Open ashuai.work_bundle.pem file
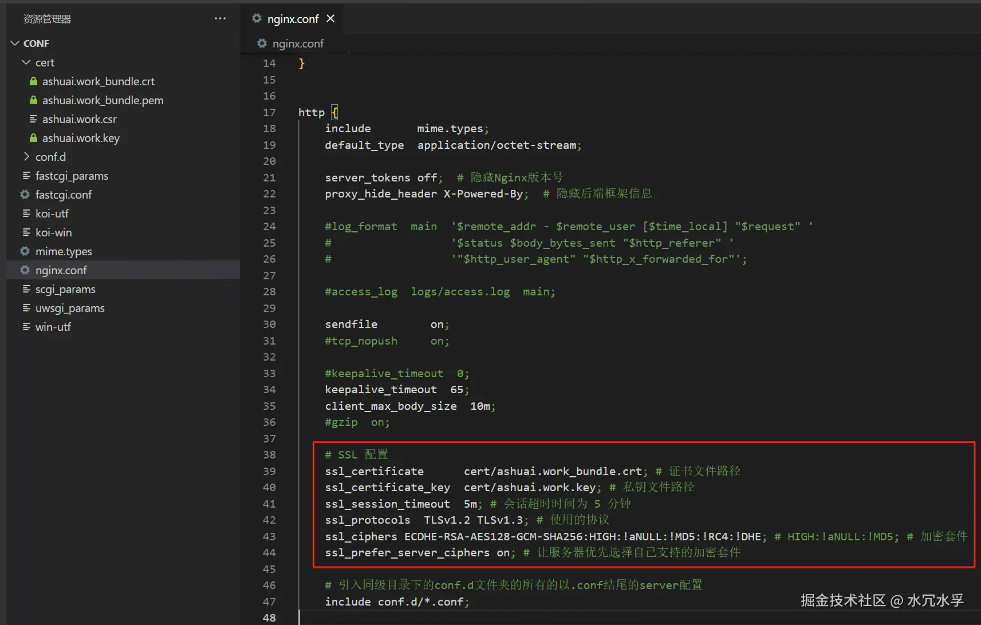The height and width of the screenshot is (625, 981). (x=103, y=100)
